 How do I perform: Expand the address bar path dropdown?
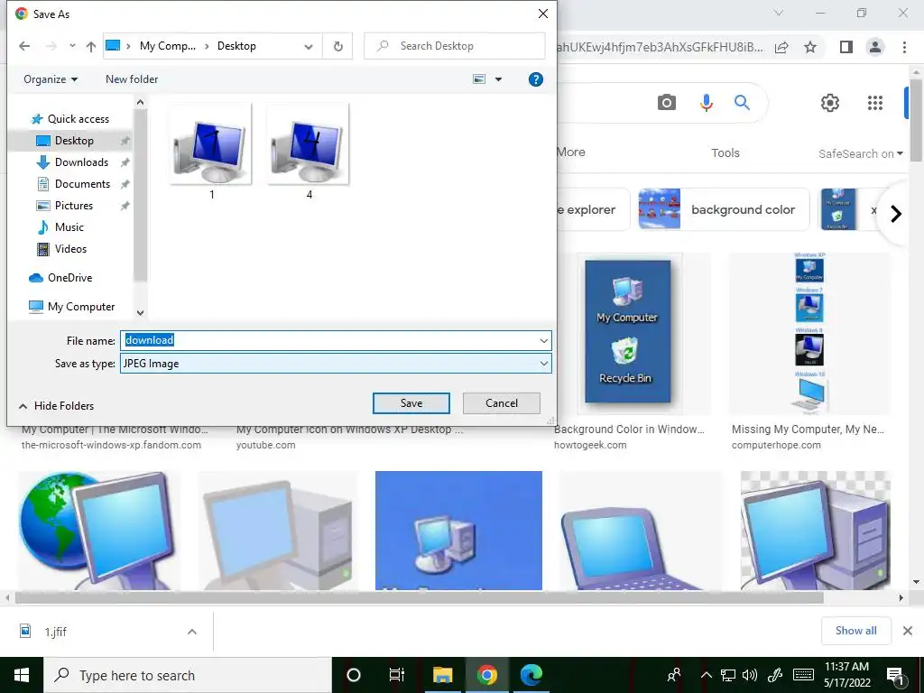[309, 46]
